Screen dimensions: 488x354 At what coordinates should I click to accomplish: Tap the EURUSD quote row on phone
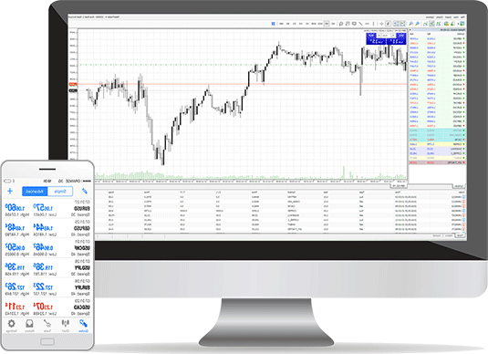coord(47,209)
